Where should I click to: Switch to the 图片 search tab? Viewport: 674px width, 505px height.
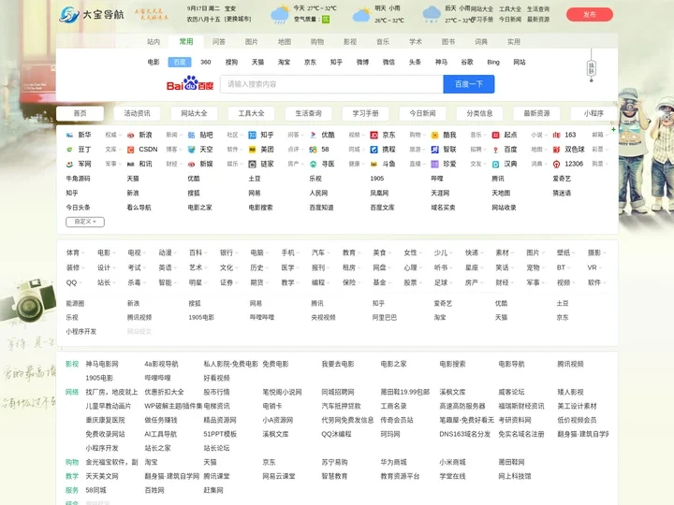pyautogui.click(x=252, y=42)
